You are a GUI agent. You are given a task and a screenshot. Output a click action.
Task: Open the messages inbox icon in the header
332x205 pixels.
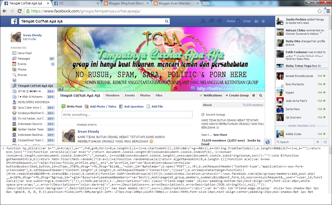[x=211, y=21]
